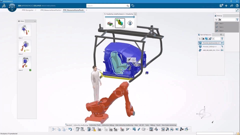
Task: Switch to the Instruction Debug tab
Action: coord(108,125)
